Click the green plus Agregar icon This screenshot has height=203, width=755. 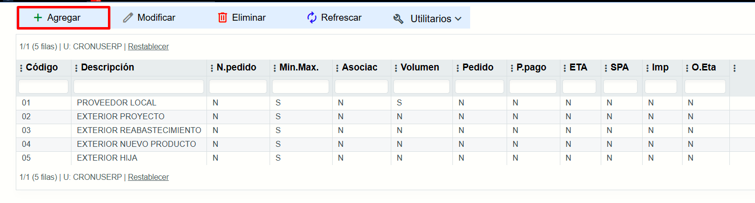click(x=37, y=18)
